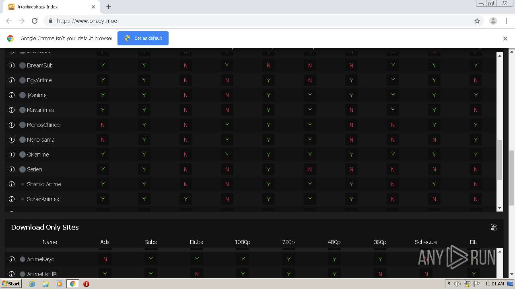The height and width of the screenshot is (289, 515).
Task: Open the SuperAnimes site link
Action: [x=43, y=199]
